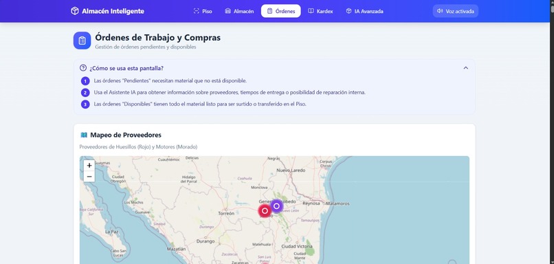Click the purple Motores provider marker near Monterrey
The width and height of the screenshot is (554, 264).
pos(276,206)
